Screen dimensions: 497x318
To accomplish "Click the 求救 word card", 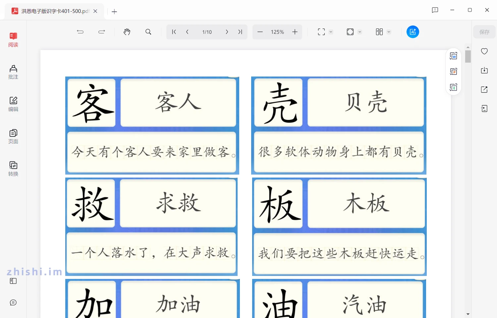I will pos(178,203).
